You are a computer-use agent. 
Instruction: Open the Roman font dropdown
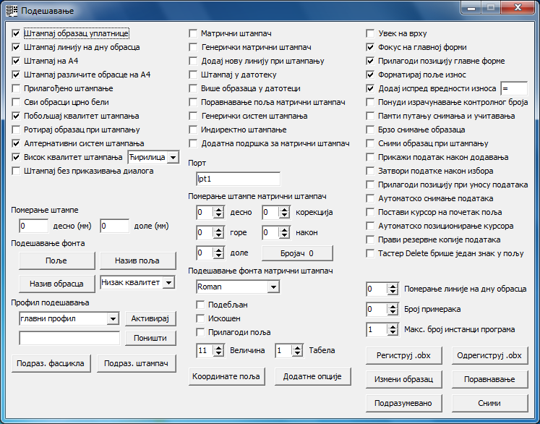[x=273, y=287]
